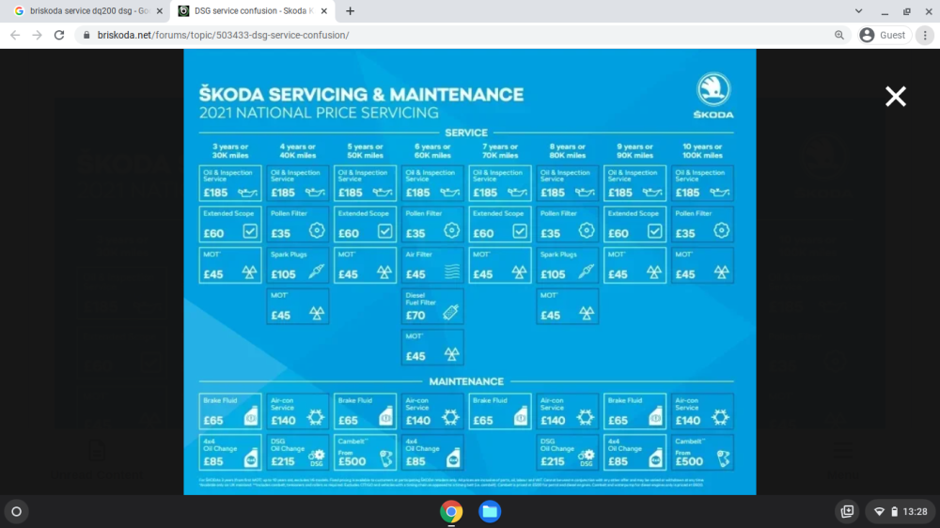Viewport: 940px width, 528px height.
Task: Click the 'ŠKODA SERVICING & MAINTENANCE' heading
Action: click(362, 94)
